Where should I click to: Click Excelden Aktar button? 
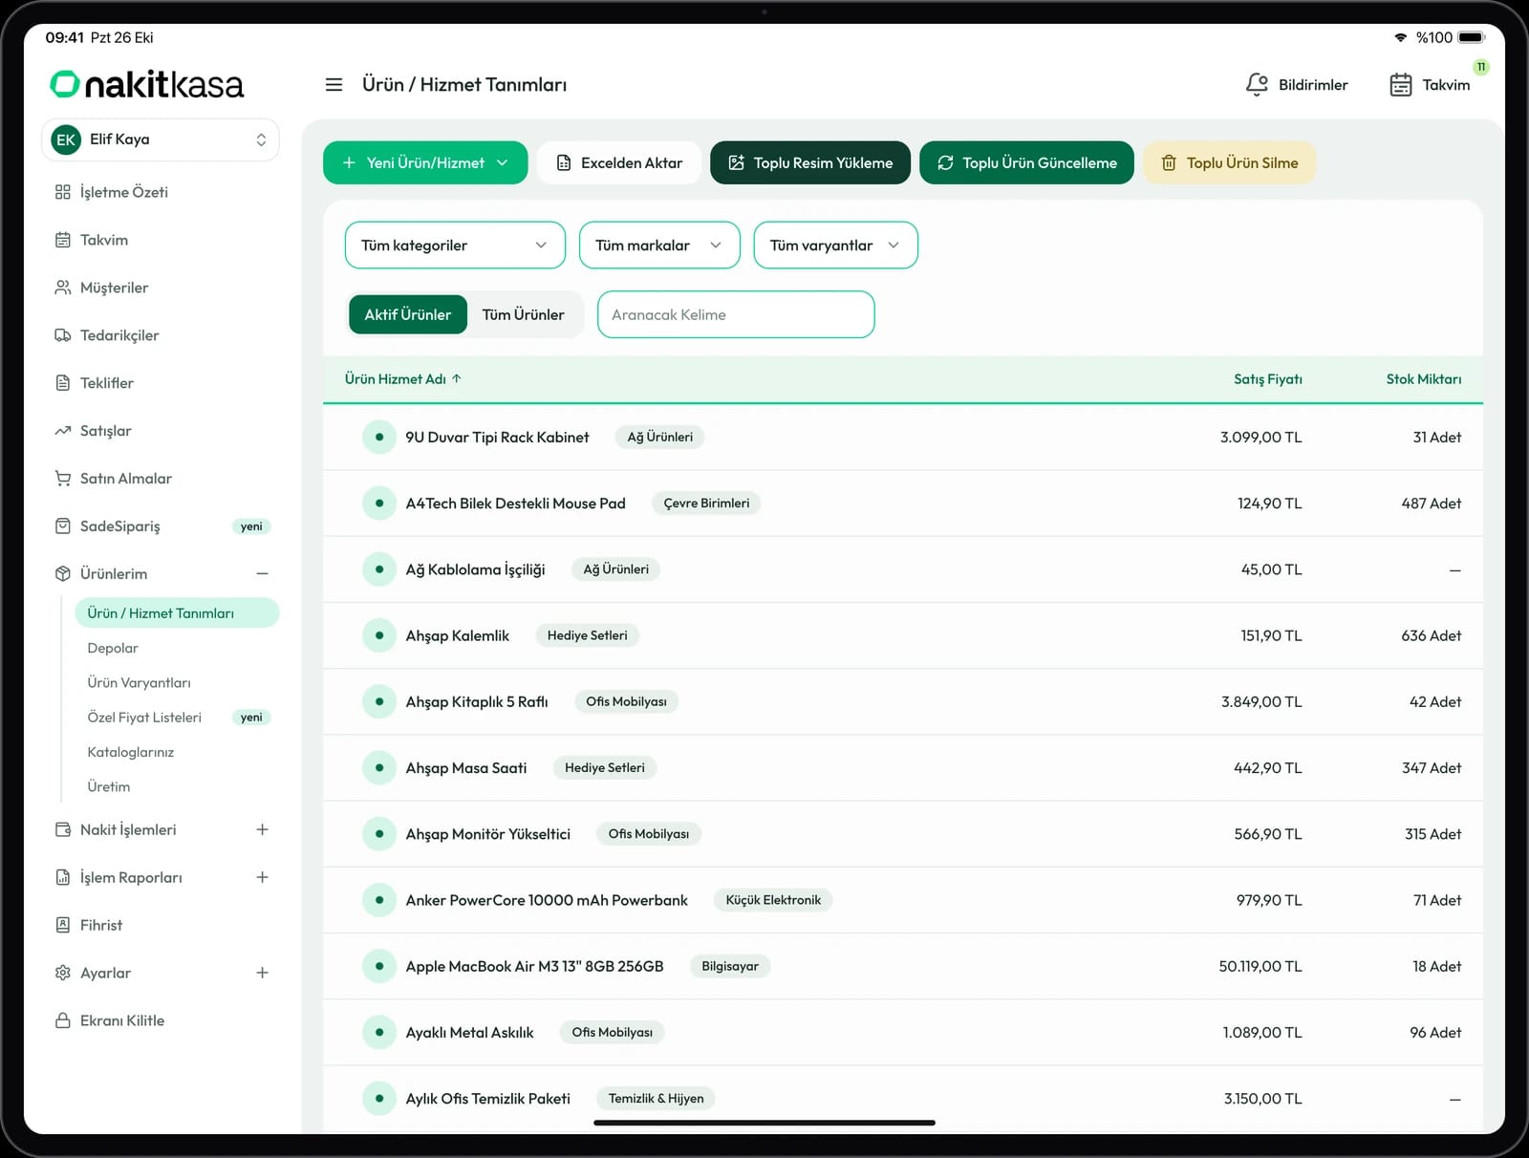point(619,162)
